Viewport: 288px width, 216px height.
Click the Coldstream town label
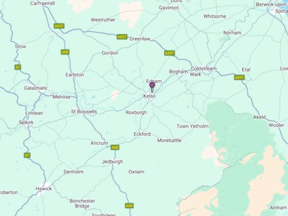[x=204, y=69]
